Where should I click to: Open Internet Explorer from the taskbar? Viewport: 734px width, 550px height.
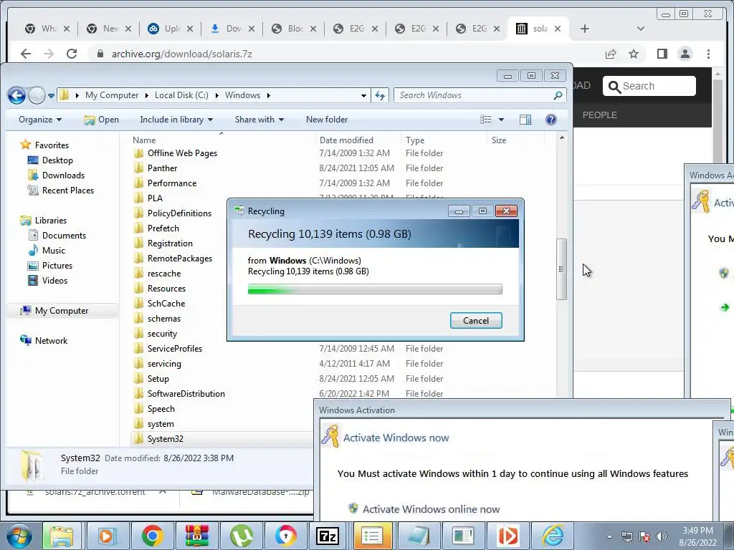click(553, 536)
